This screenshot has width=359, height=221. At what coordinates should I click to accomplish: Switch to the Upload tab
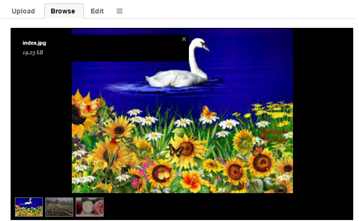(x=23, y=11)
